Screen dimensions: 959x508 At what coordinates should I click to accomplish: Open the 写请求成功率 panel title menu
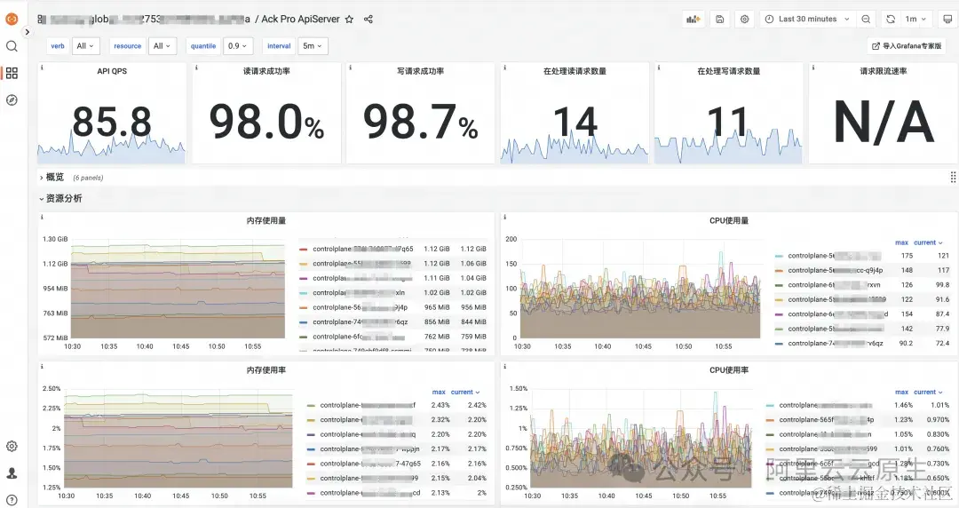point(421,71)
